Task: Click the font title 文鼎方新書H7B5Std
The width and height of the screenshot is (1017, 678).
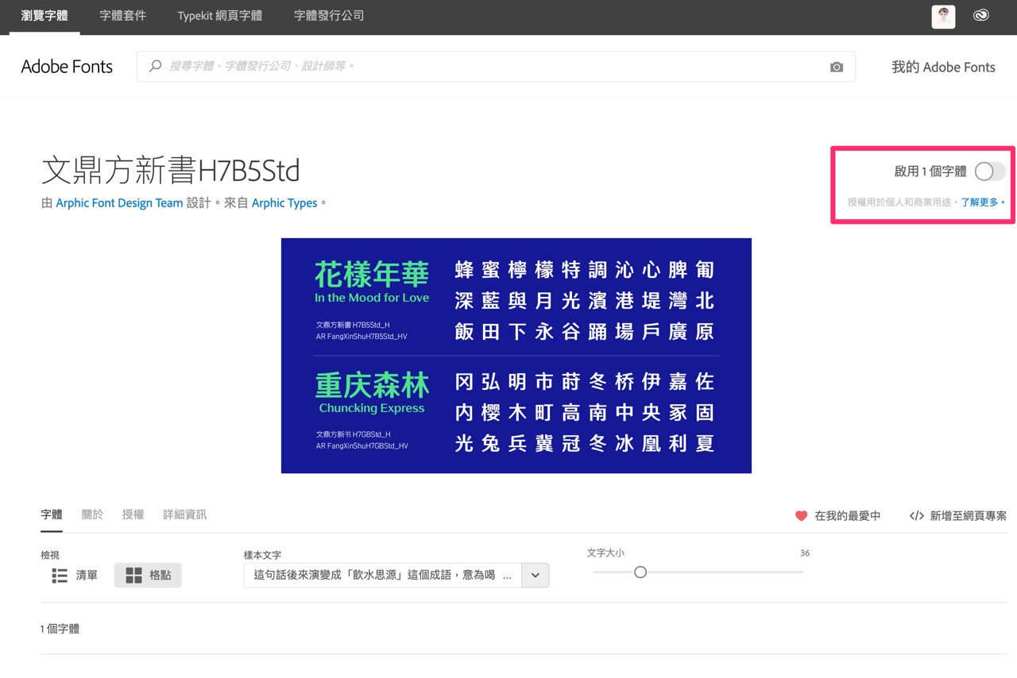Action: coord(171,171)
